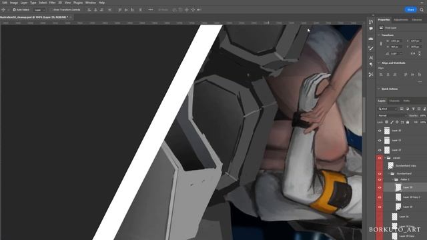Viewport: 427px width, 240px height.
Task: Click the prevent artboard auto-nesting lock icon
Action: 402,122
